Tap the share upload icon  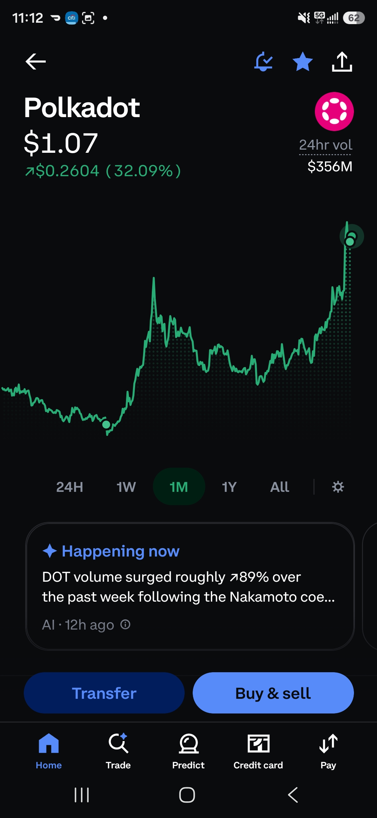[342, 62]
